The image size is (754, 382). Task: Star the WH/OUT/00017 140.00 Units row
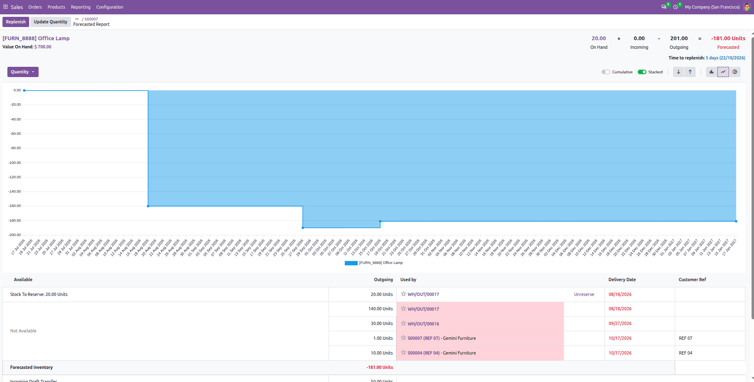tap(404, 309)
